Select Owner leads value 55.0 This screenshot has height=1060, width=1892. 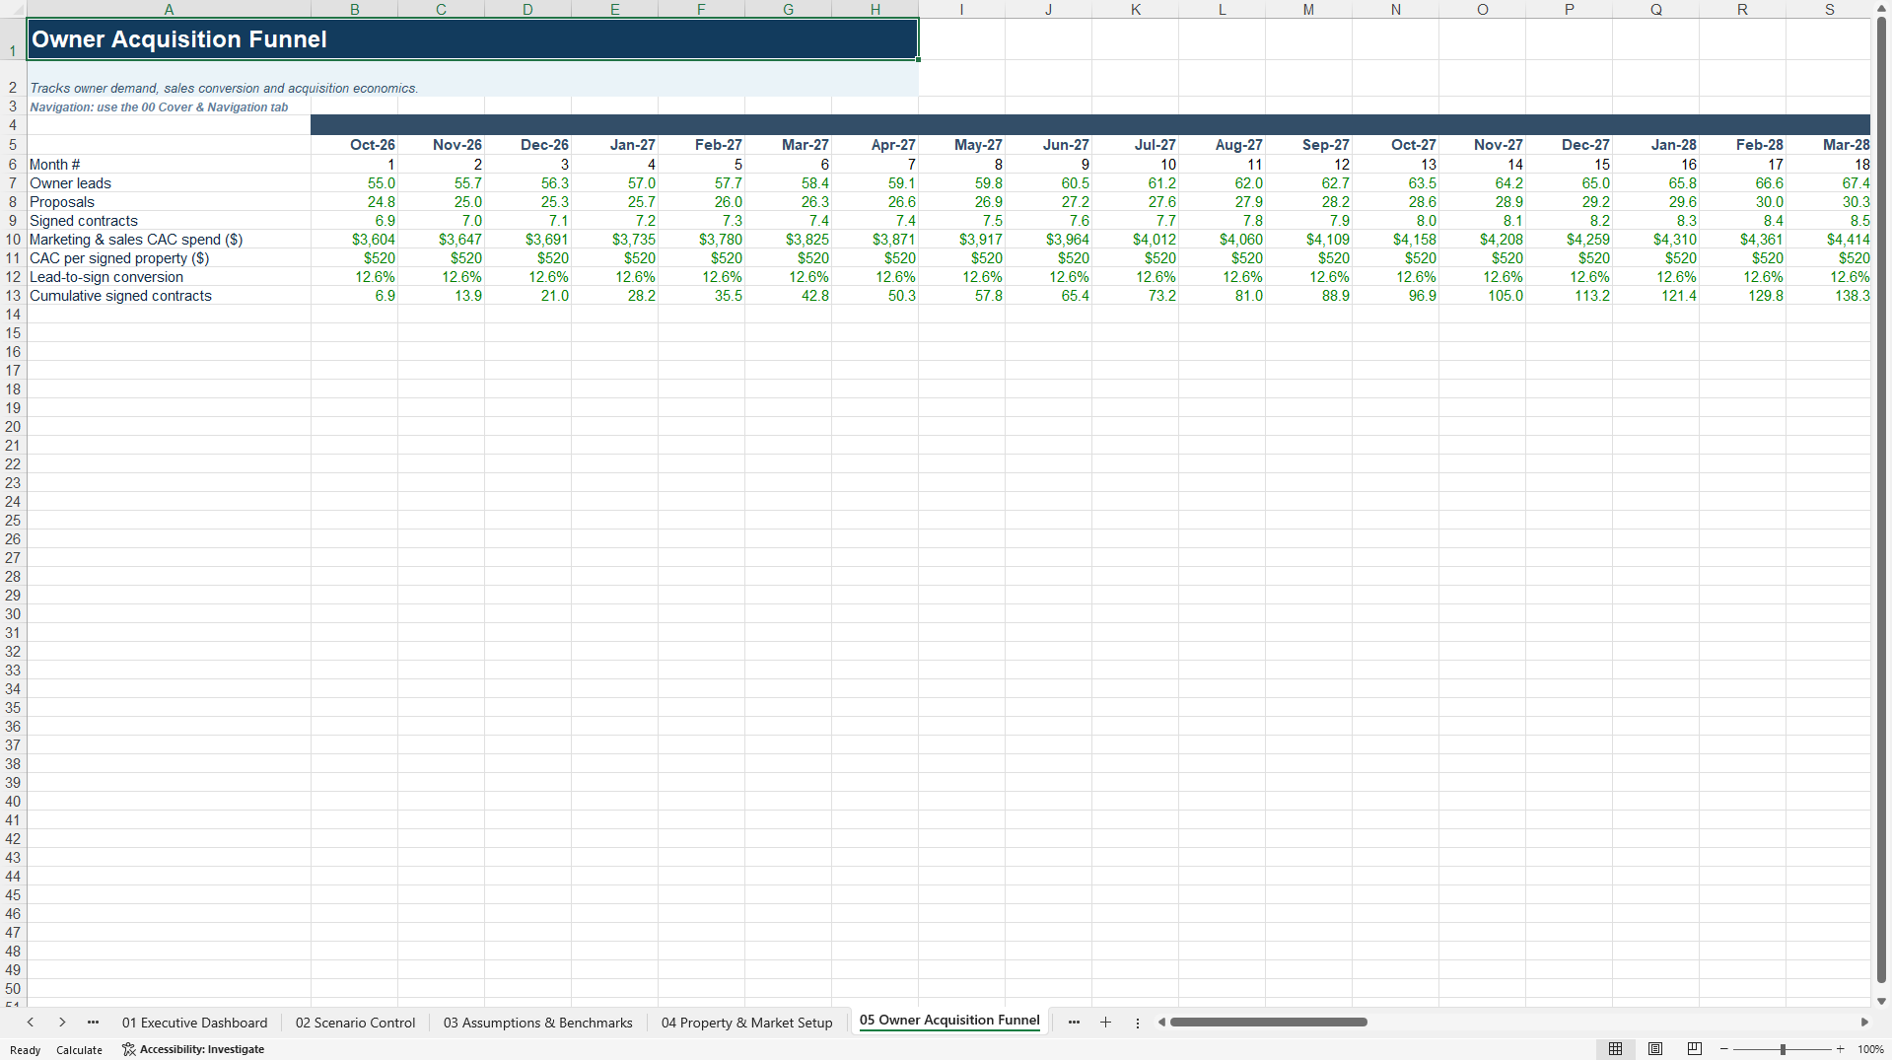[x=355, y=183]
